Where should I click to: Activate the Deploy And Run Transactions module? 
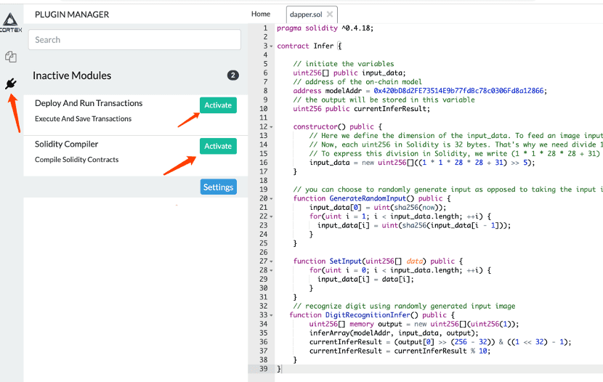tap(218, 105)
